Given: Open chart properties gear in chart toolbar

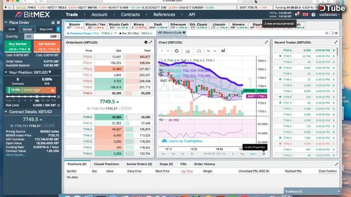Looking at the screenshot, I should (x=177, y=51).
